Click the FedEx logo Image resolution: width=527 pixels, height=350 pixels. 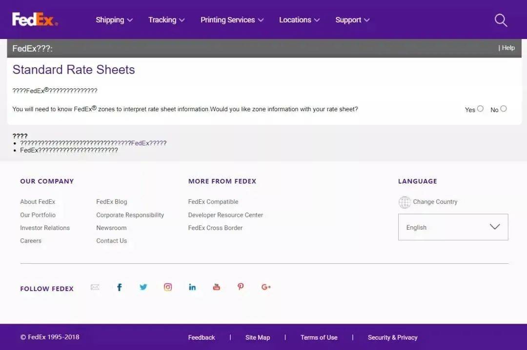35,19
